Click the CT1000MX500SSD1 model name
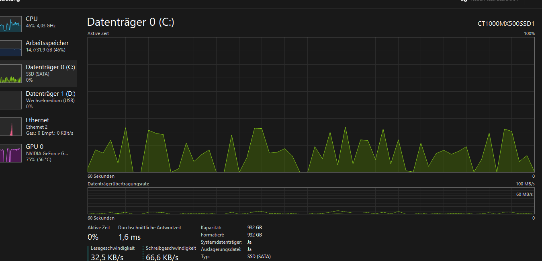Screen dimensions: 542x261 pos(506,24)
